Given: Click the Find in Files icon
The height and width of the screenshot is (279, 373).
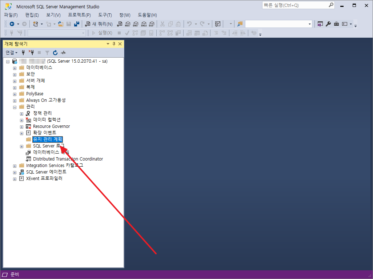Looking at the screenshot, I should pyautogui.click(x=240, y=24).
